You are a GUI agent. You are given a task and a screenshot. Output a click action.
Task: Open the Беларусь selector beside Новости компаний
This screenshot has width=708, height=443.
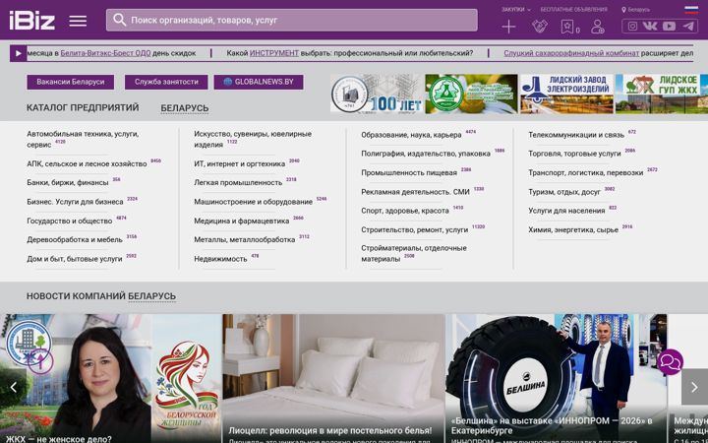(x=151, y=296)
